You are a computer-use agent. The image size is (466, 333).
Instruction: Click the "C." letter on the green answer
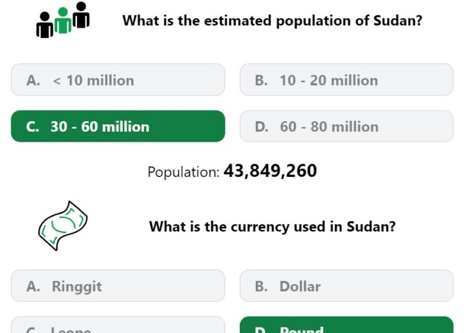pos(32,127)
